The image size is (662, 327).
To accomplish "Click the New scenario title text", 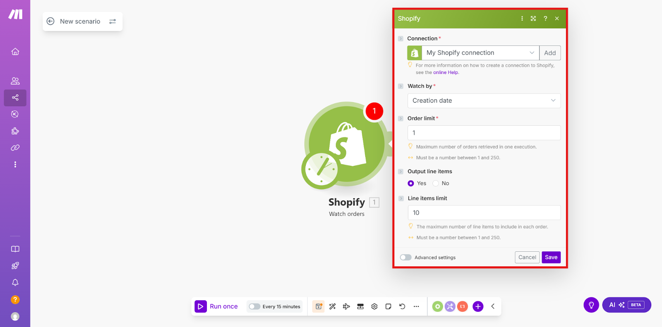I will click(x=80, y=21).
